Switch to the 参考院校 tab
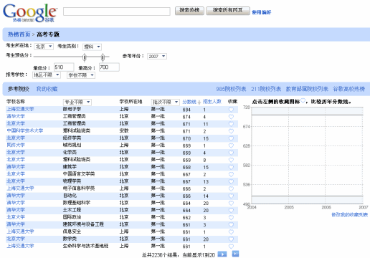Image resolution: width=370 pixels, height=258 pixels. click(x=18, y=89)
